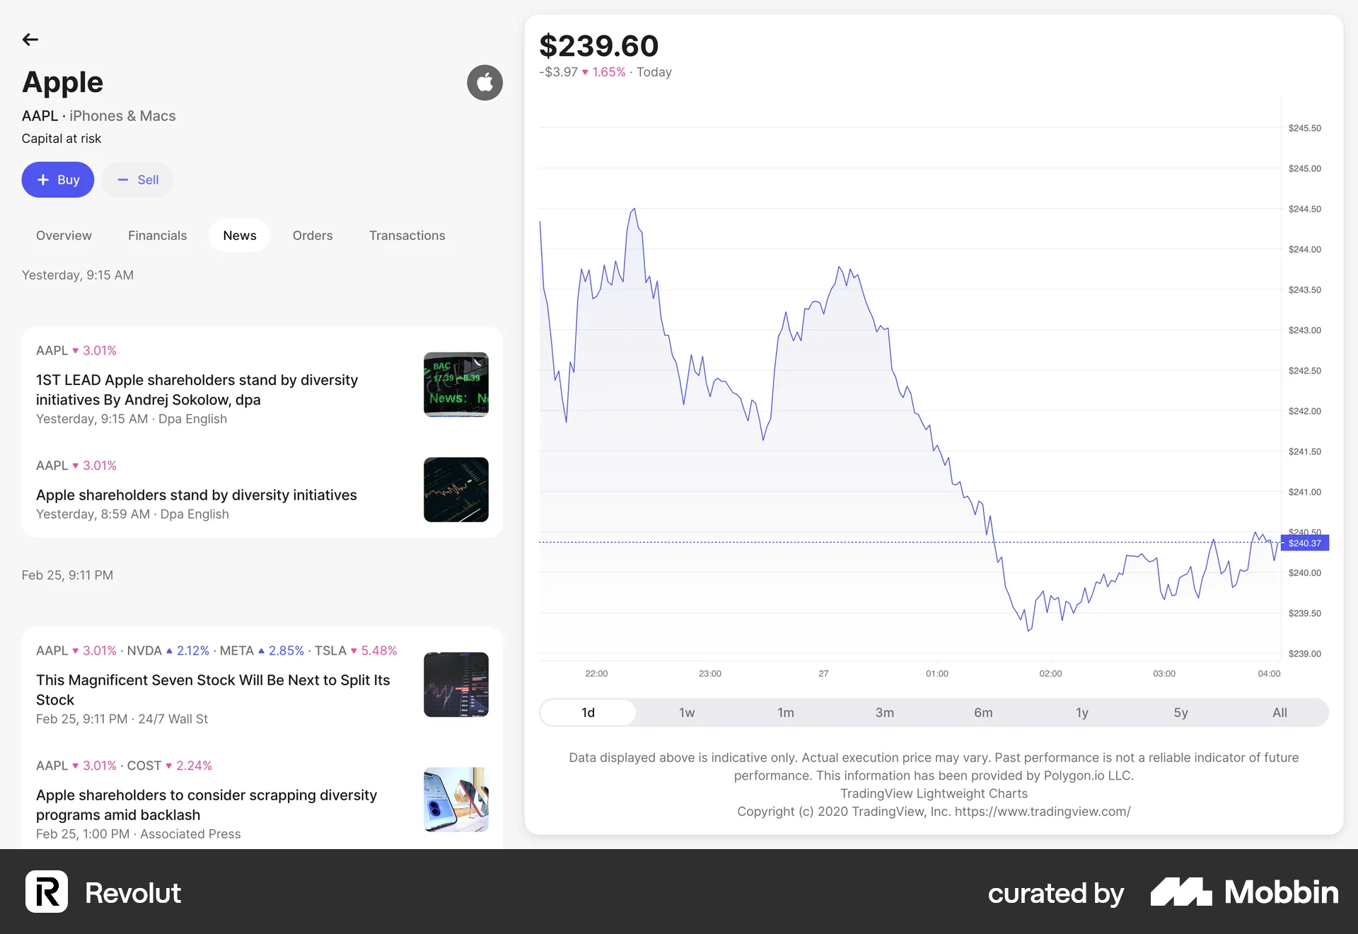
Task: Click the plus icon on the Buy button
Action: 42,179
